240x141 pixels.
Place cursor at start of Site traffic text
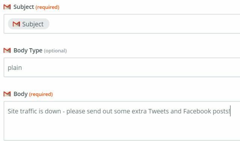pos(8,111)
